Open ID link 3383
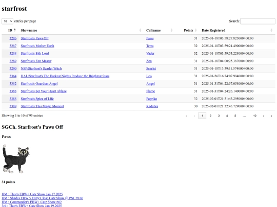The height and width of the screenshot is (207, 277). [13, 91]
